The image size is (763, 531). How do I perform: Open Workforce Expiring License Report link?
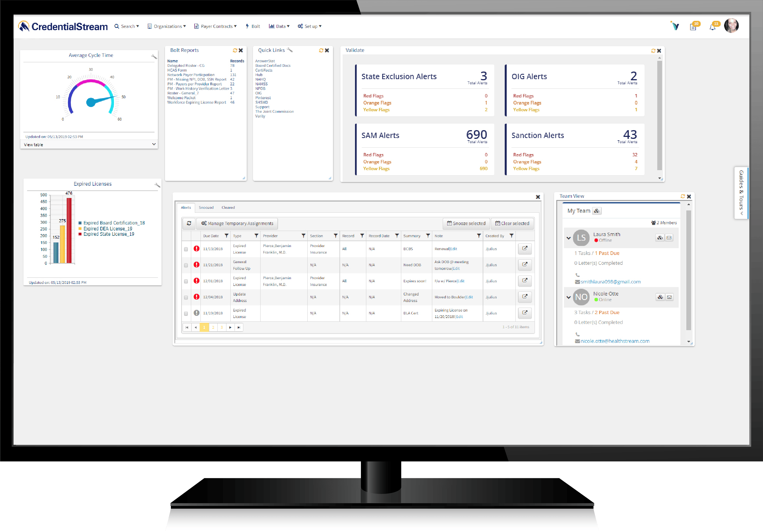pyautogui.click(x=197, y=102)
